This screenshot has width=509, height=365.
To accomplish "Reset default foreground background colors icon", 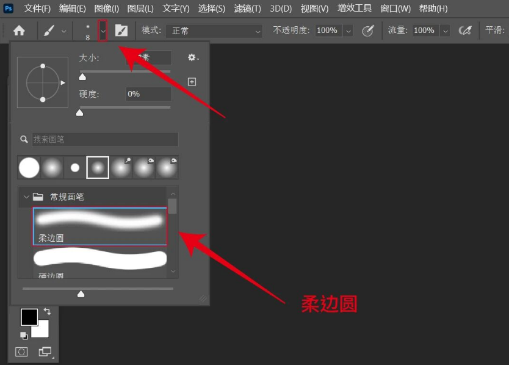I will (24, 336).
